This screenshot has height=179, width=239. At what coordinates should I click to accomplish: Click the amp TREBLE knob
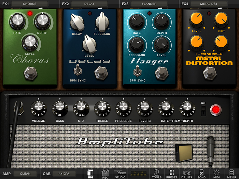[x=102, y=108]
